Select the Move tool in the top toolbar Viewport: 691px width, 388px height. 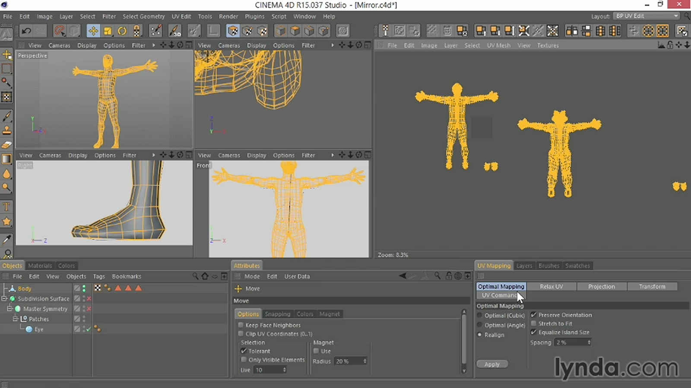pos(93,31)
